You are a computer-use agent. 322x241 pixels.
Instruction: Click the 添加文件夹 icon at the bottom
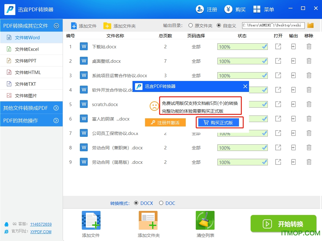tap(148, 220)
